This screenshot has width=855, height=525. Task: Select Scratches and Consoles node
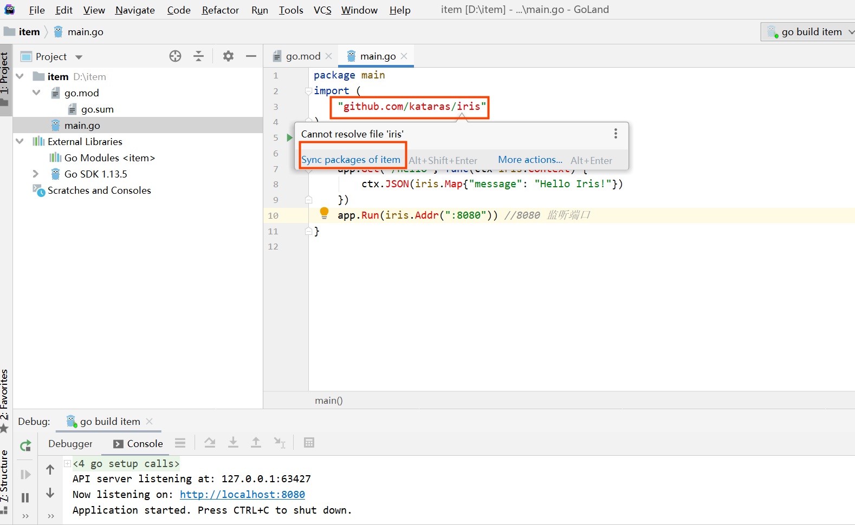click(x=99, y=190)
